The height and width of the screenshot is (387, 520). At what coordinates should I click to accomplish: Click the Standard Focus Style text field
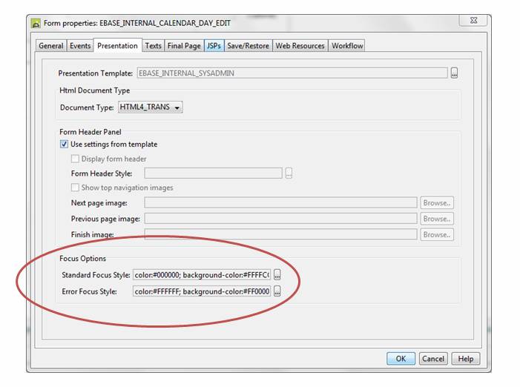point(202,274)
